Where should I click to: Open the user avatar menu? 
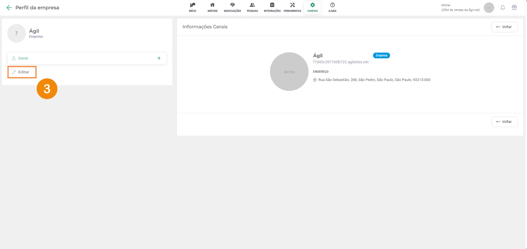tap(489, 8)
